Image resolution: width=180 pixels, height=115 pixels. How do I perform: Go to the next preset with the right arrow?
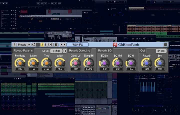pyautogui.click(x=65, y=44)
